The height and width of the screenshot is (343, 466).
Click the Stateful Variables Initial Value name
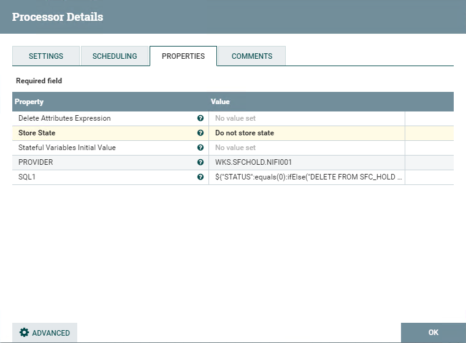[67, 148]
